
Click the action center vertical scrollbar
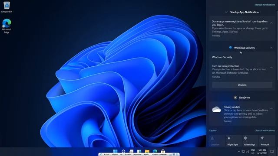click(x=277, y=45)
